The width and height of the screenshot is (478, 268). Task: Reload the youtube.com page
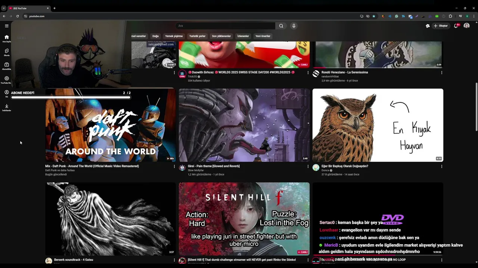[18, 16]
